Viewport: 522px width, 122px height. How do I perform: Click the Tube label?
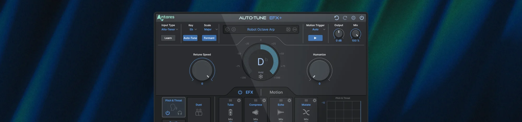pyautogui.click(x=230, y=105)
